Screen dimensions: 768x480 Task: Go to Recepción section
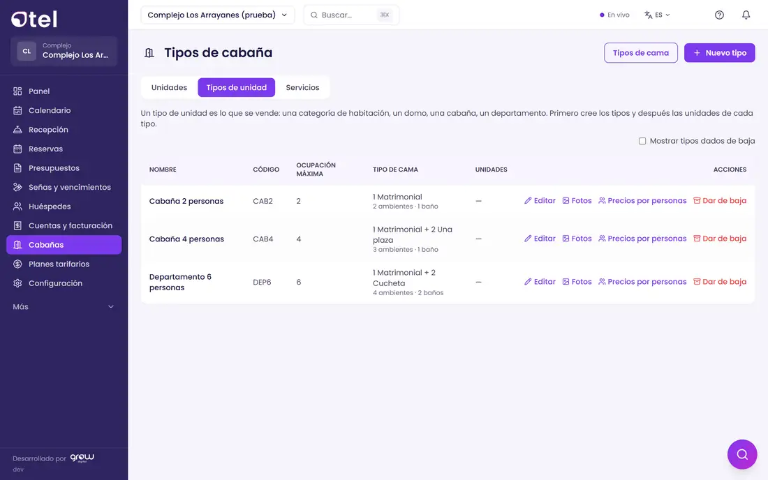64,130
